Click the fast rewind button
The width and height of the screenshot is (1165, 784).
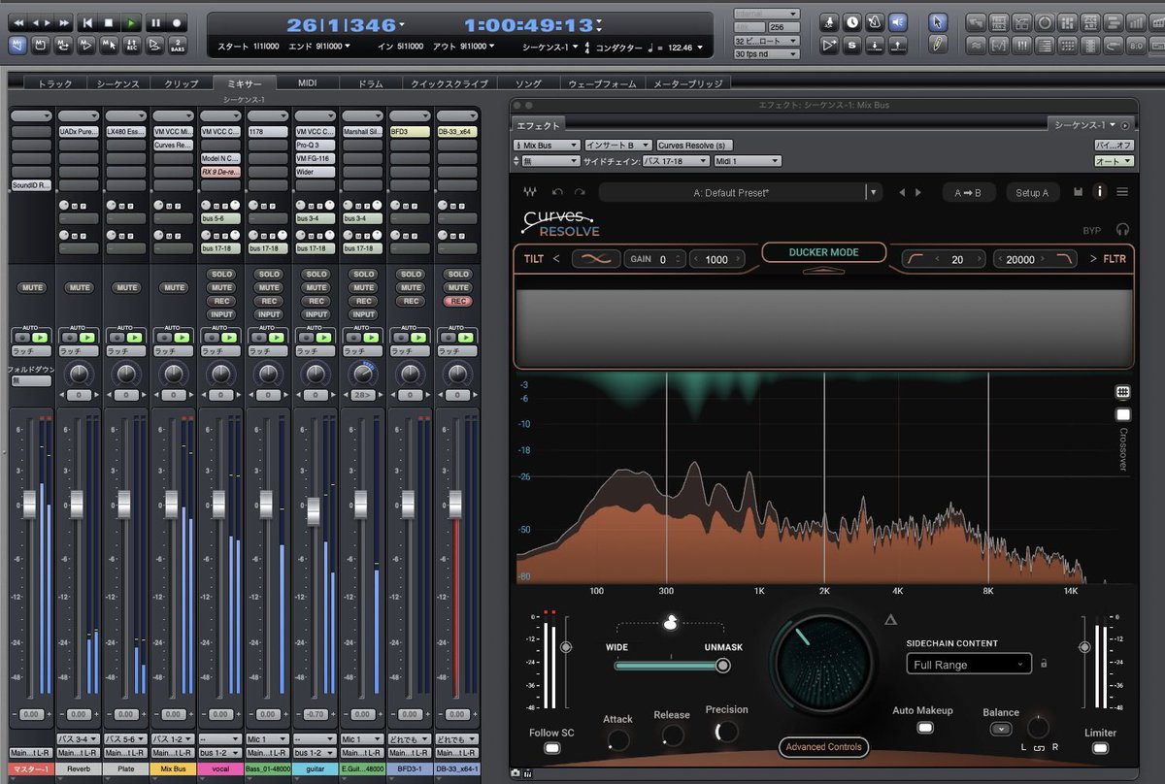[18, 22]
